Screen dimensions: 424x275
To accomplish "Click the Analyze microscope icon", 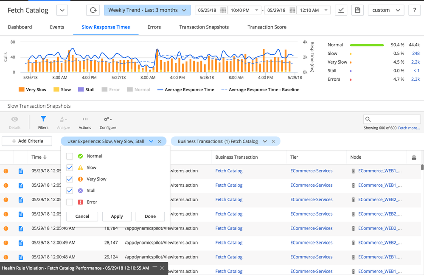I will 63,119.
